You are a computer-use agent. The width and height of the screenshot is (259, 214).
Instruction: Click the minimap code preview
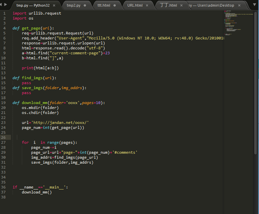coord(238,23)
